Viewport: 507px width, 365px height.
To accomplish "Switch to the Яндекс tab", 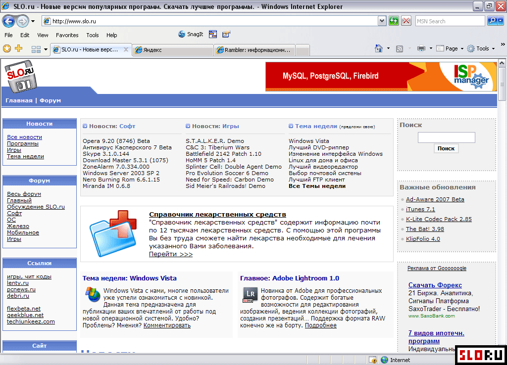I will [x=173, y=50].
